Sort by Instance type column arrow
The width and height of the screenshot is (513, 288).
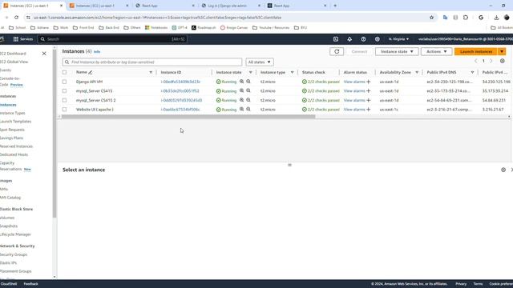click(x=292, y=72)
